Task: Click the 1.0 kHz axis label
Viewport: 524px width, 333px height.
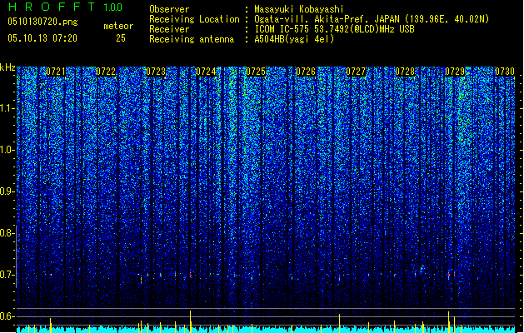Action: [7, 150]
